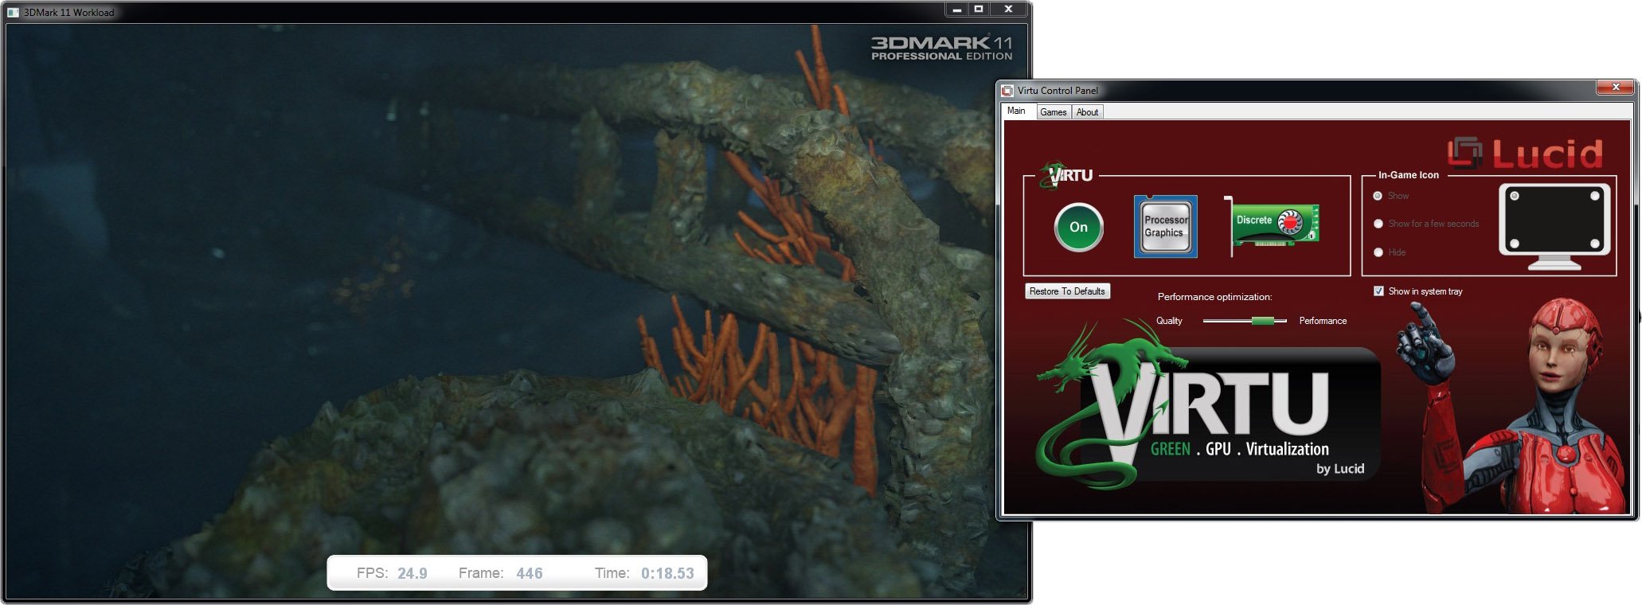
Task: Click the Quality label of slider
Action: coord(1169,321)
